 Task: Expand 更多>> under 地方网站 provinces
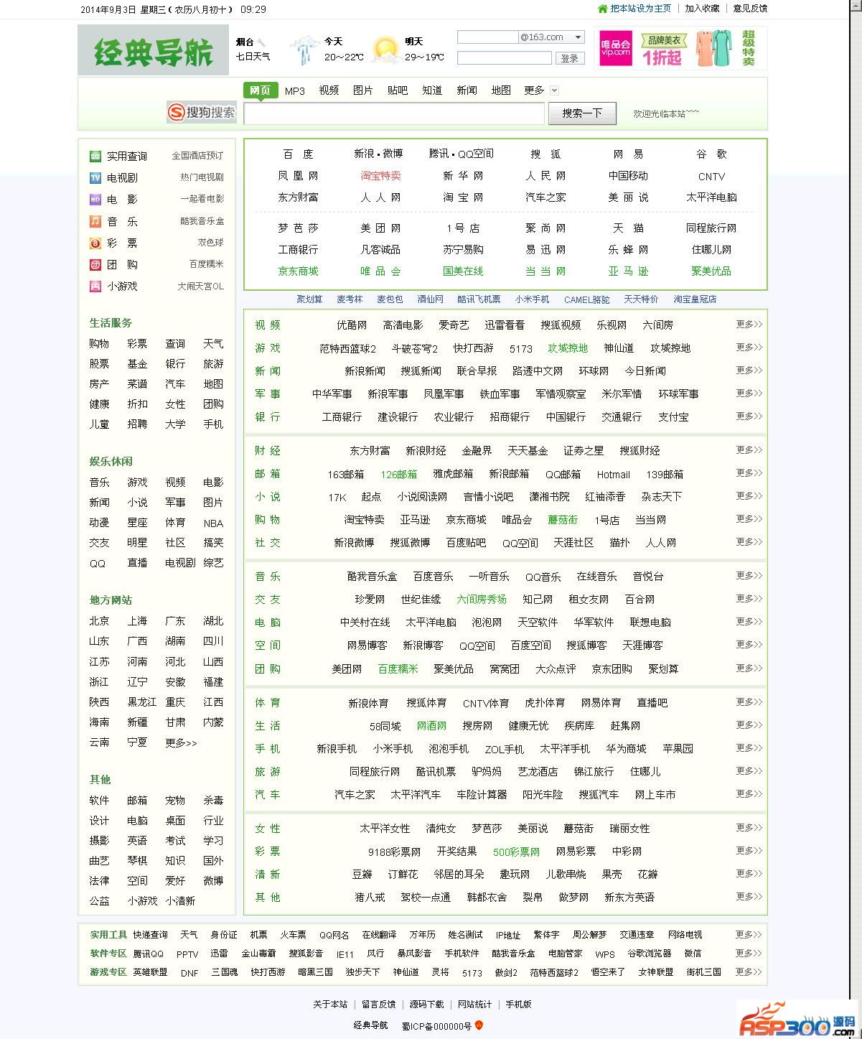pos(181,743)
